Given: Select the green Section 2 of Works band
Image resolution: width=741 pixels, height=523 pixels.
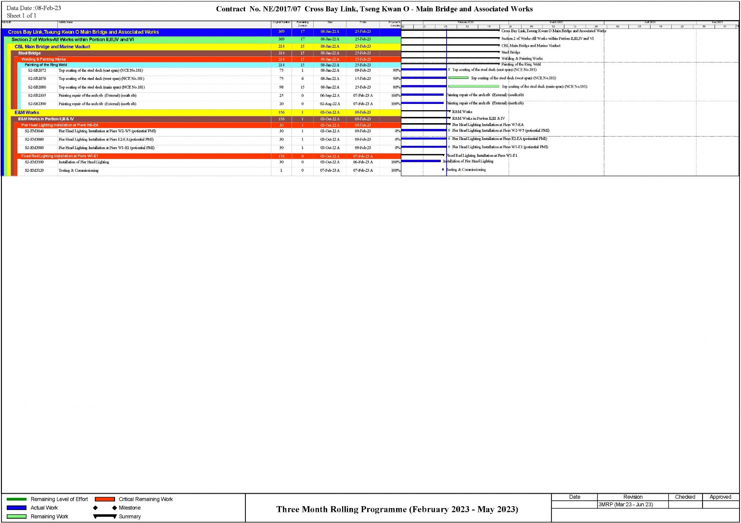Looking at the screenshot, I should click(203, 39).
